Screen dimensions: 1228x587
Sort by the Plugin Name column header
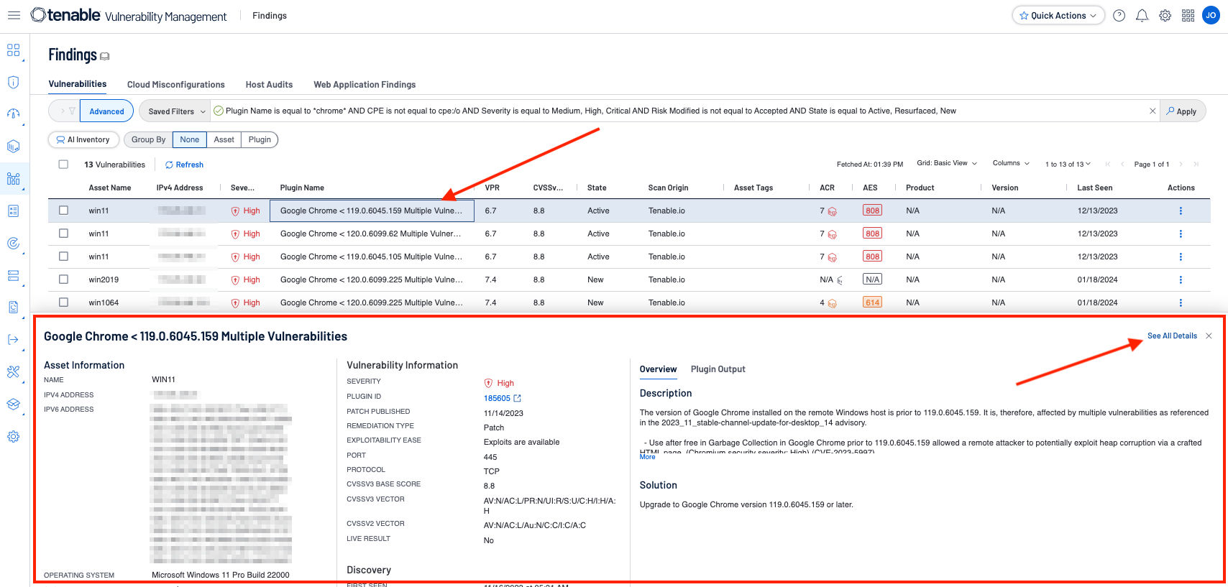pos(302,188)
